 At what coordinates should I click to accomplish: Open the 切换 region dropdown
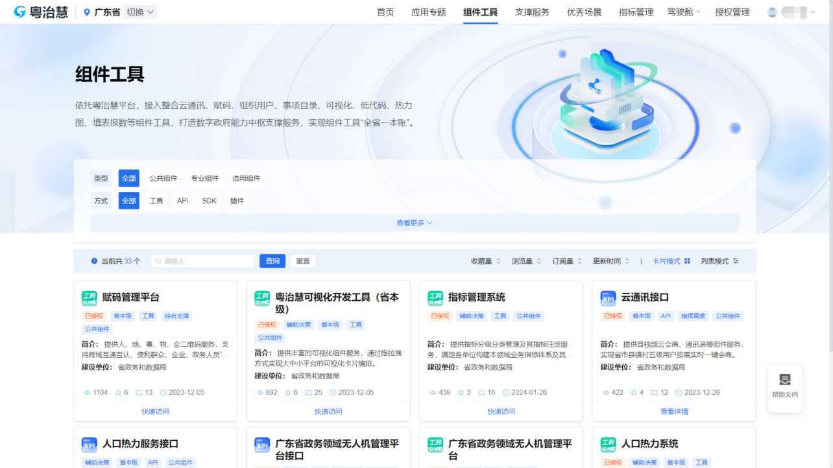(140, 12)
